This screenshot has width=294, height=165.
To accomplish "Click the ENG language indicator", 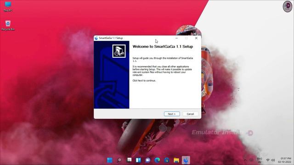I will [260, 160].
